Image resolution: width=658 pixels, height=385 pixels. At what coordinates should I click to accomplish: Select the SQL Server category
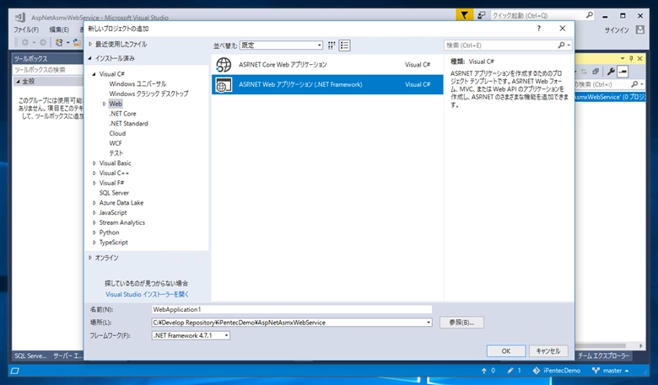point(114,193)
